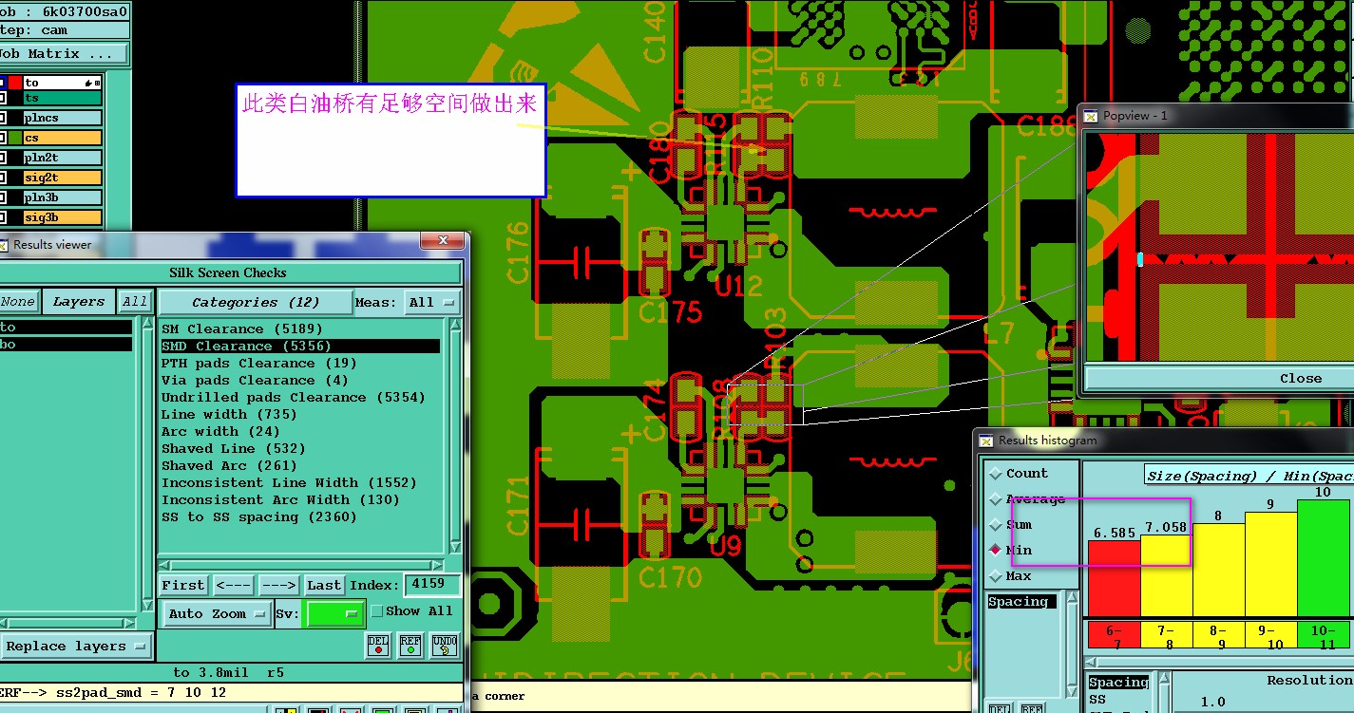This screenshot has width=1354, height=713.
Task: Click the yellow 7-8 histogram range cell
Action: [x=1166, y=635]
